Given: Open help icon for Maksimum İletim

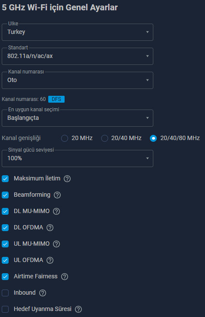Looking at the screenshot, I should (x=67, y=179).
